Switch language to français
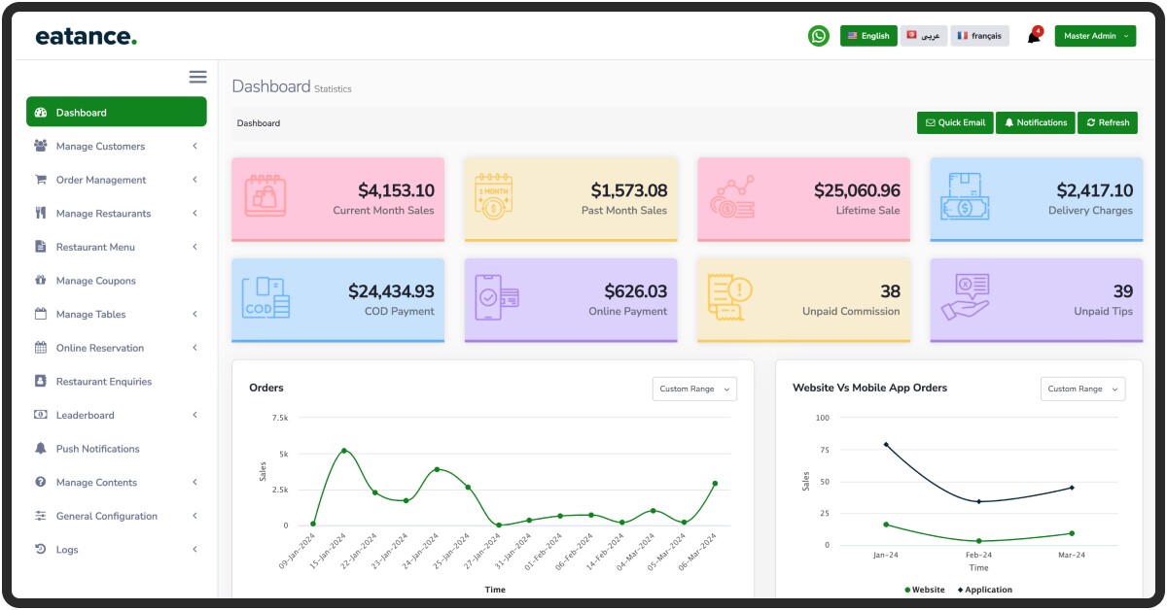The height and width of the screenshot is (610, 1167). point(980,35)
